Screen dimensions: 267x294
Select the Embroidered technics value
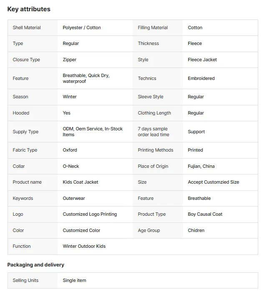tap(201, 78)
